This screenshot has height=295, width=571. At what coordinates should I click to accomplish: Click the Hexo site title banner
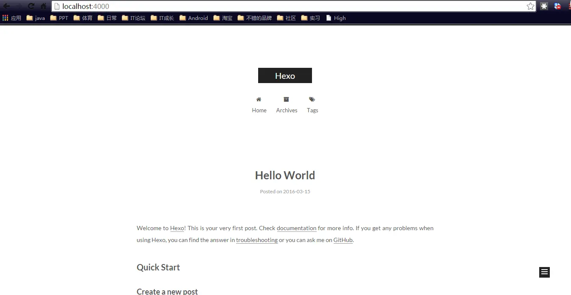coord(285,75)
